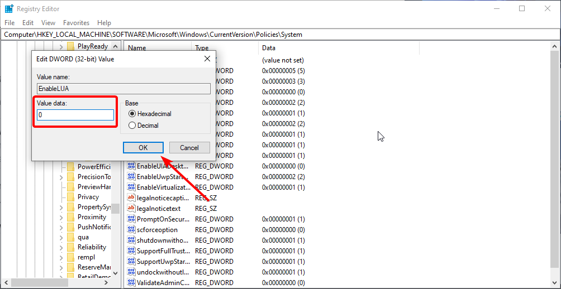Click the data value 0x00000005 (5)
Image resolution: width=561 pixels, height=289 pixels.
[x=283, y=71]
